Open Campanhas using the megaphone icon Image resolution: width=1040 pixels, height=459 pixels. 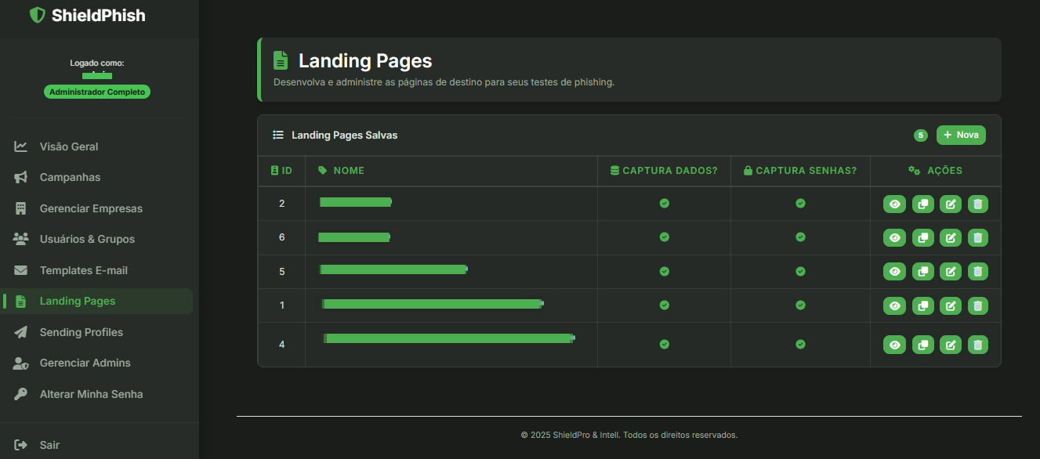(x=20, y=177)
